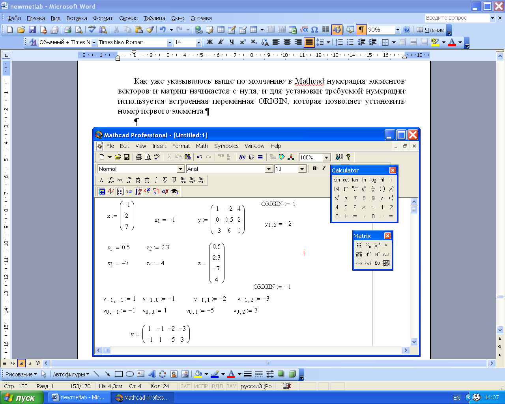Select the Line tool in drawing toolbar

pyautogui.click(x=97, y=374)
